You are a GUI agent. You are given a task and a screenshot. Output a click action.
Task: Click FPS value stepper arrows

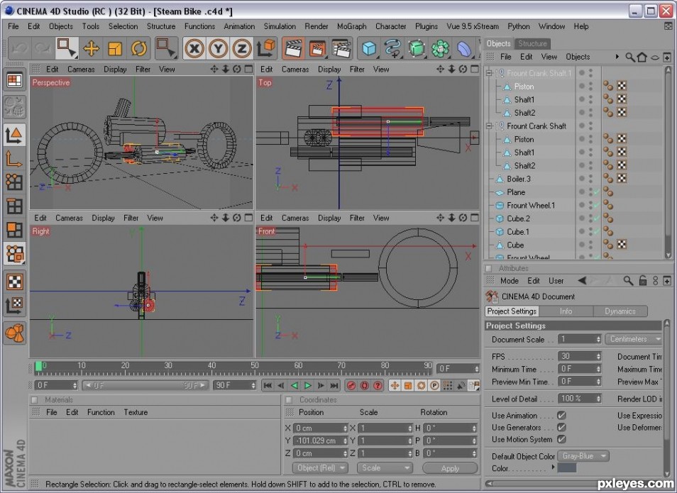coord(598,356)
